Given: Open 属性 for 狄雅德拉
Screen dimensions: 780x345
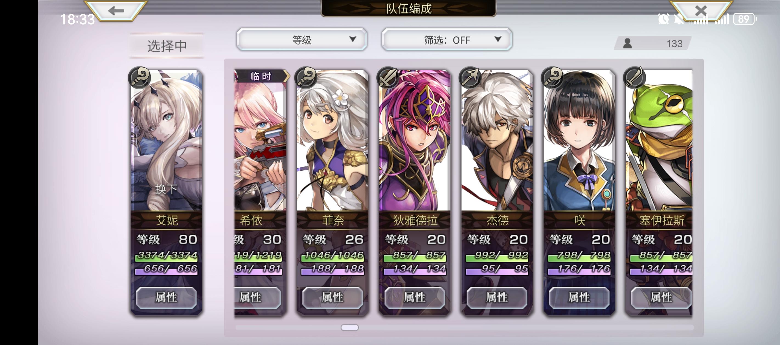Looking at the screenshot, I should [415, 297].
